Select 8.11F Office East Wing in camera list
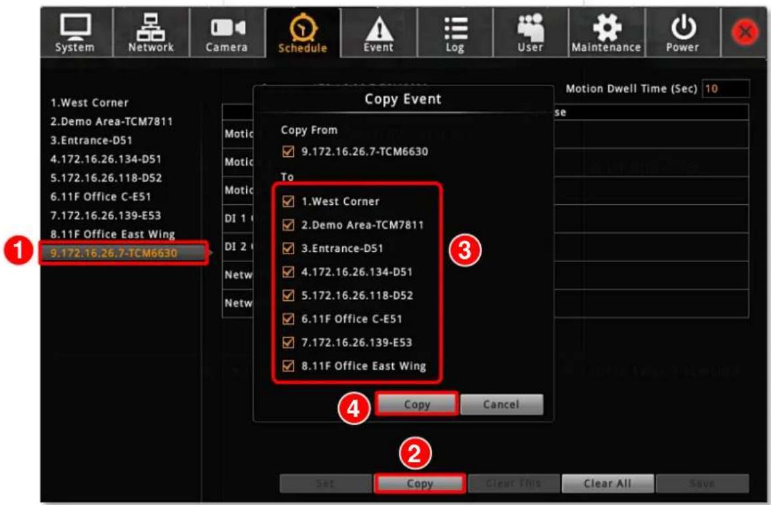771x505 pixels. (x=113, y=234)
